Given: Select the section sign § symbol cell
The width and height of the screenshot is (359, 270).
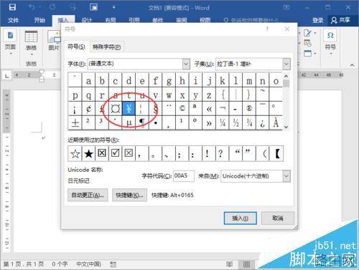Looking at the screenshot, I should [156, 109].
